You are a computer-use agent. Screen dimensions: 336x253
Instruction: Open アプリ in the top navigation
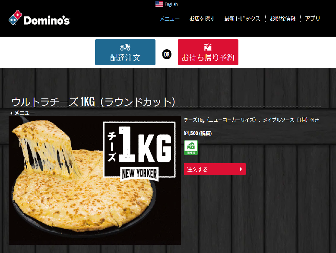pos(312,19)
